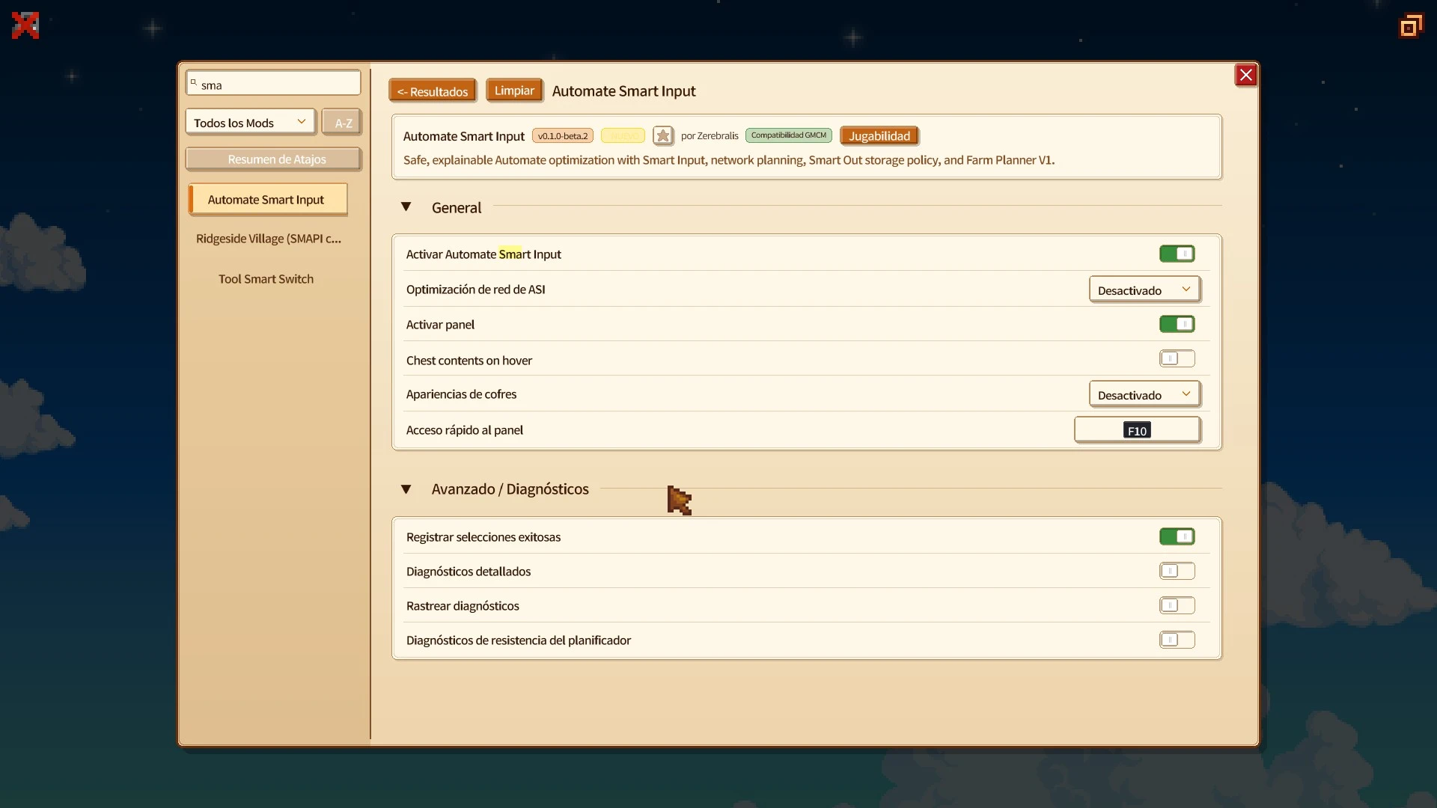1437x808 pixels.
Task: Click the yellow badge beside version
Action: coord(623,136)
